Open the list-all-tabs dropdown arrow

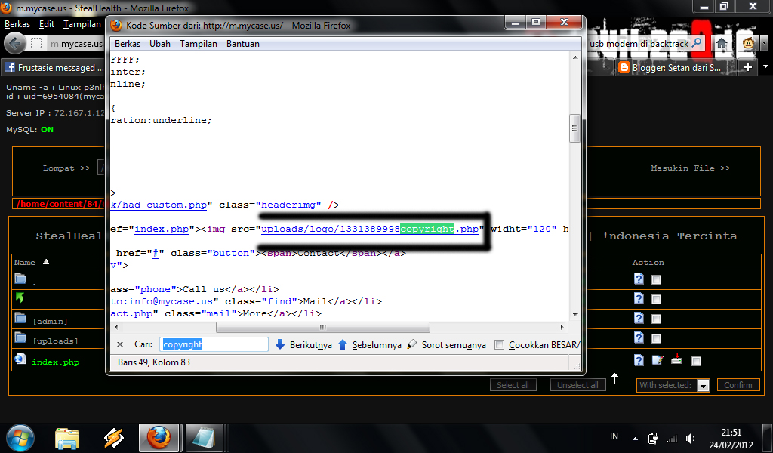coord(765,66)
